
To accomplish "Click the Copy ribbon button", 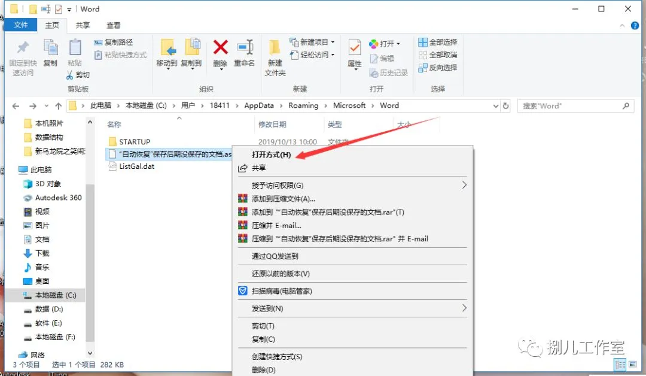I will click(50, 53).
